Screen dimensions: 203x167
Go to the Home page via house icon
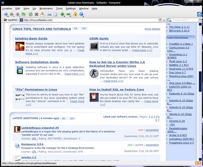(x=24, y=14)
